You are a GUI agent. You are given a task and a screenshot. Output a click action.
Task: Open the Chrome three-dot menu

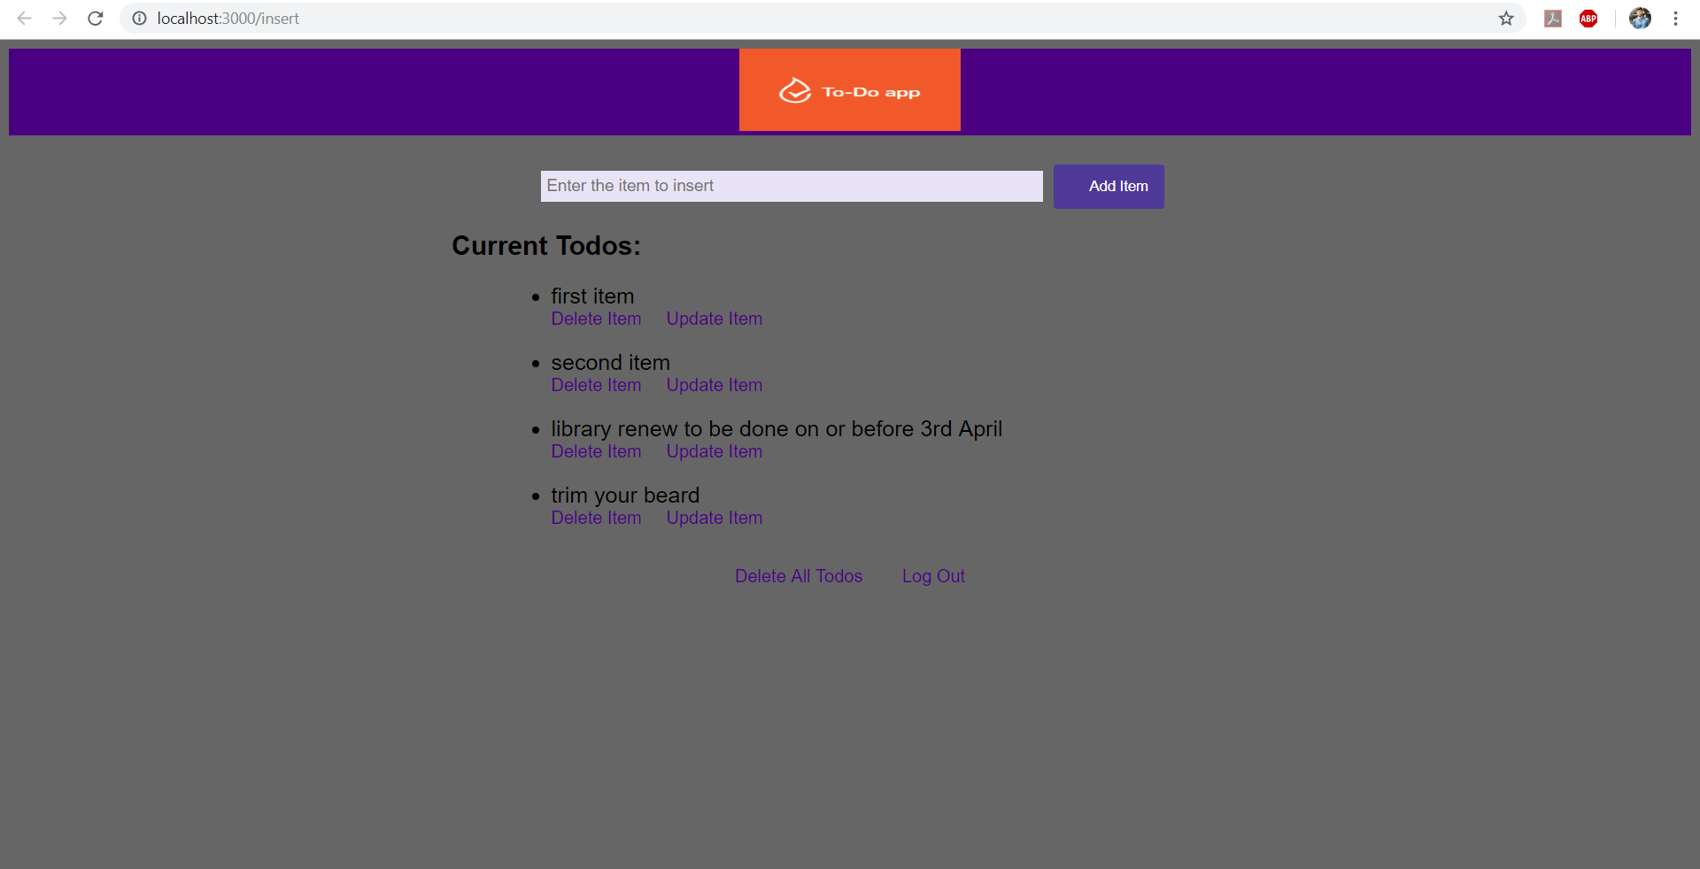[1675, 18]
